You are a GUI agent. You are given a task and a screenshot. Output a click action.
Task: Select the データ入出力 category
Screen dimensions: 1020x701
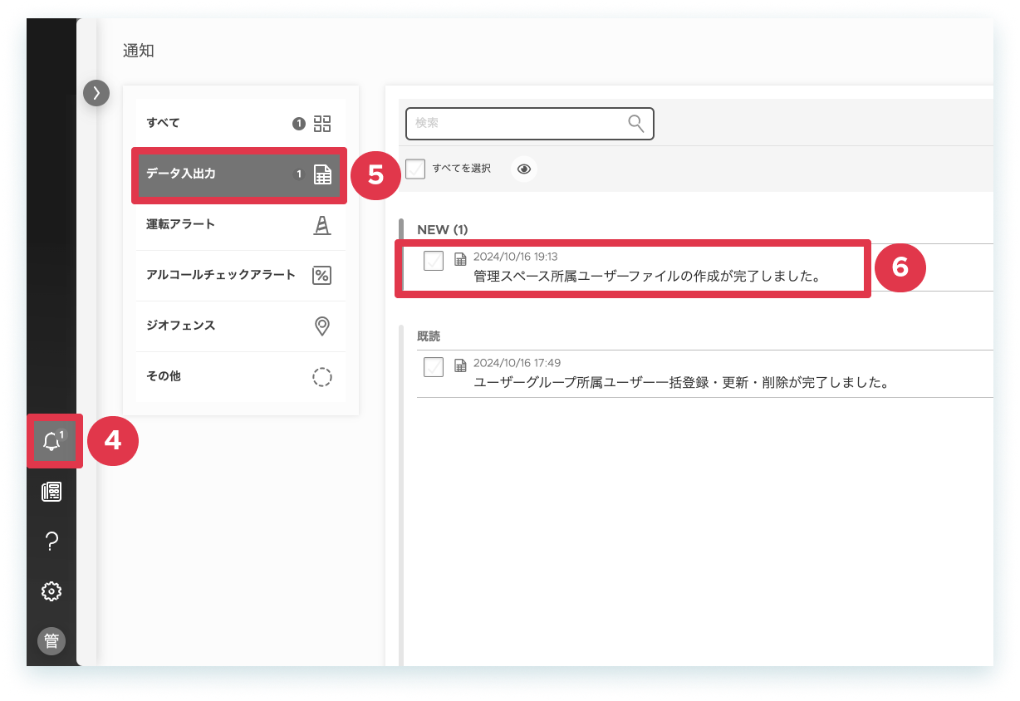tap(239, 174)
